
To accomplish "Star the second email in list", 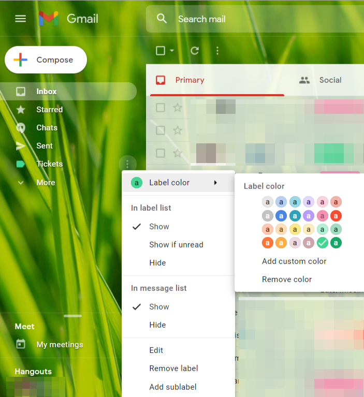I will point(178,130).
